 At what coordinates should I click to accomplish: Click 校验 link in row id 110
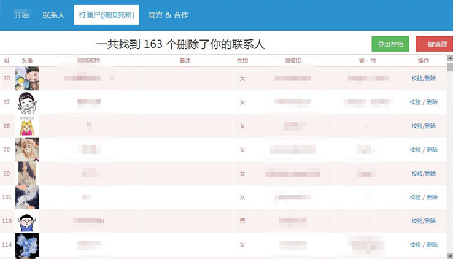click(416, 221)
